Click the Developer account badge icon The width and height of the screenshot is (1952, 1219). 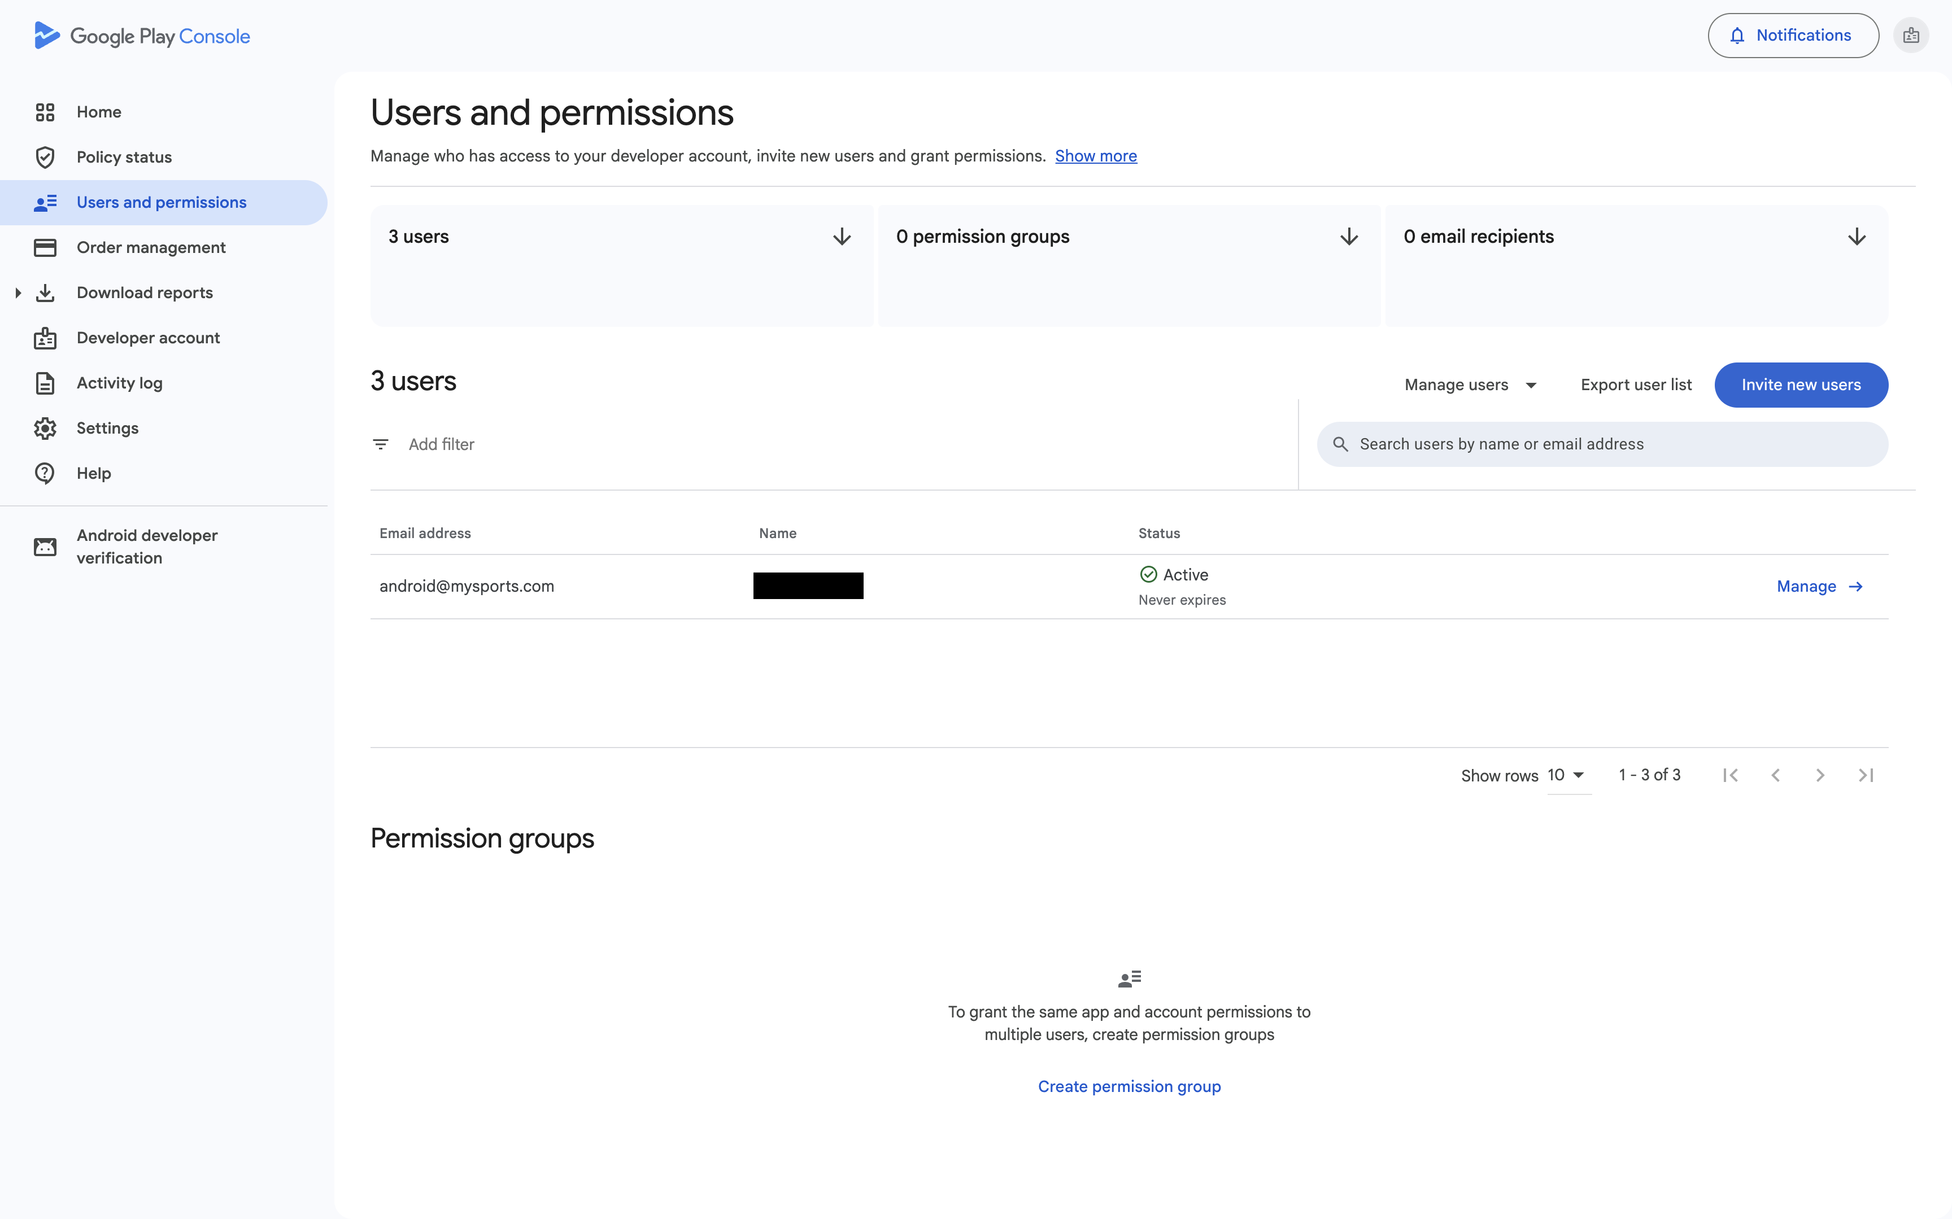[45, 338]
